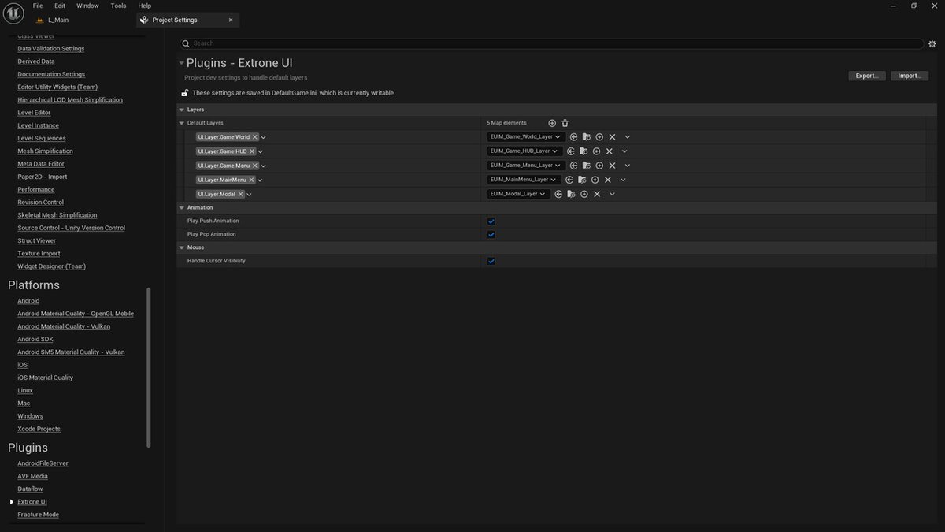Remove the UI.Layer.Game.HUD tag with its X

pyautogui.click(x=252, y=151)
